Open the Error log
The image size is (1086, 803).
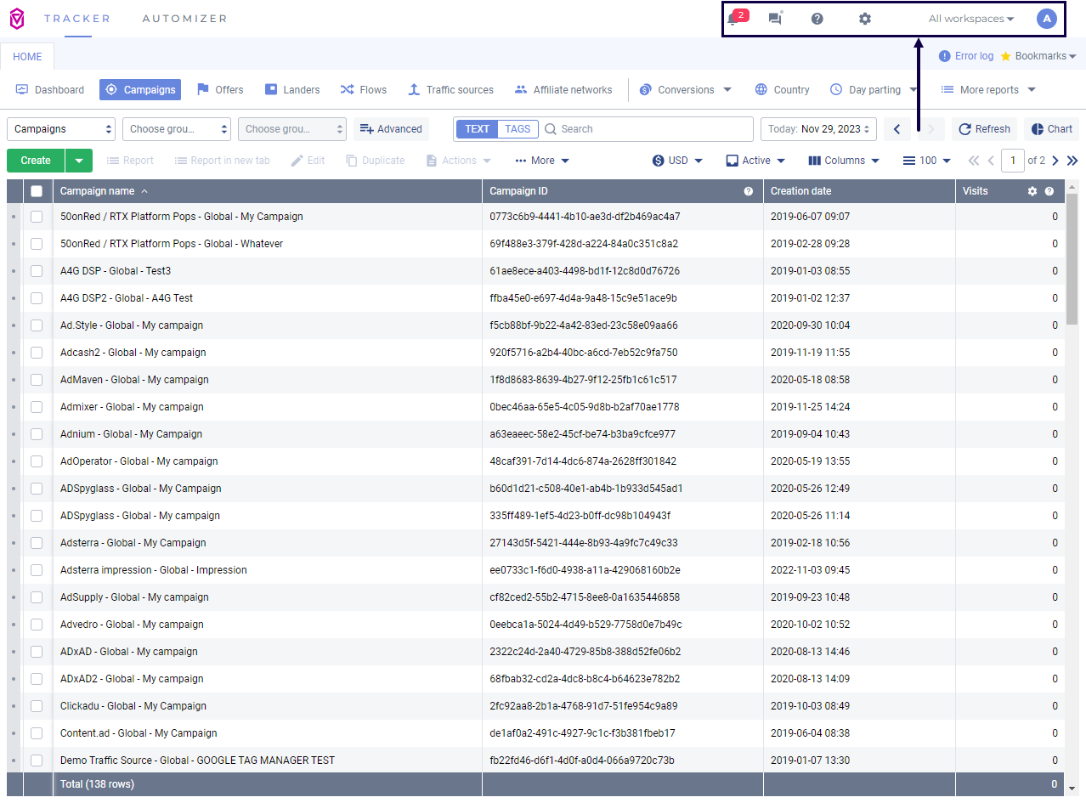966,56
